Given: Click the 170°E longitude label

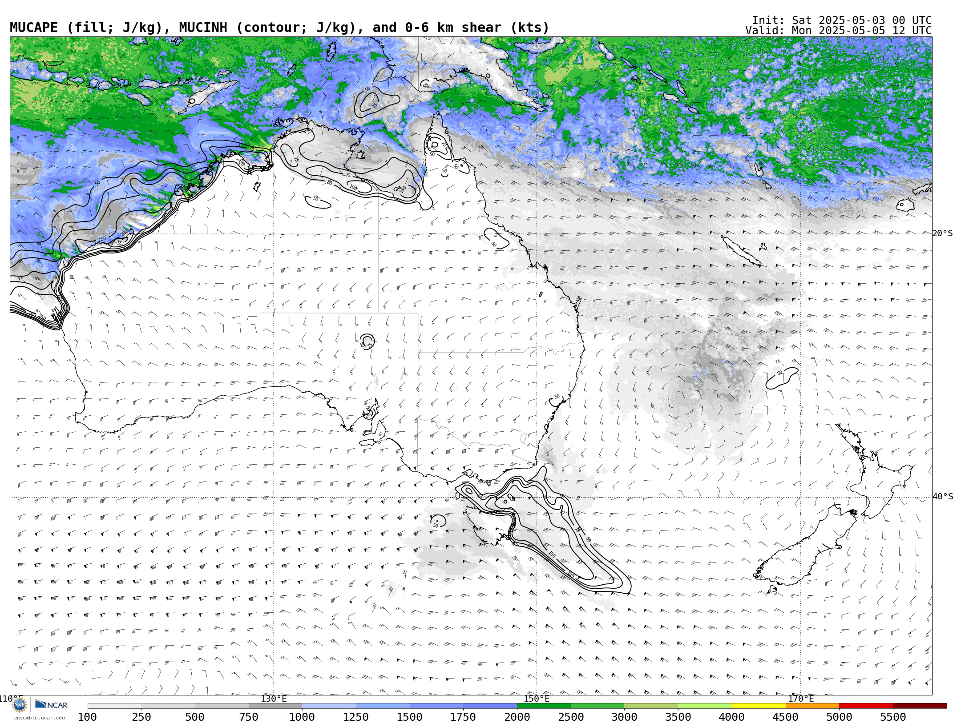Looking at the screenshot, I should tap(801, 699).
